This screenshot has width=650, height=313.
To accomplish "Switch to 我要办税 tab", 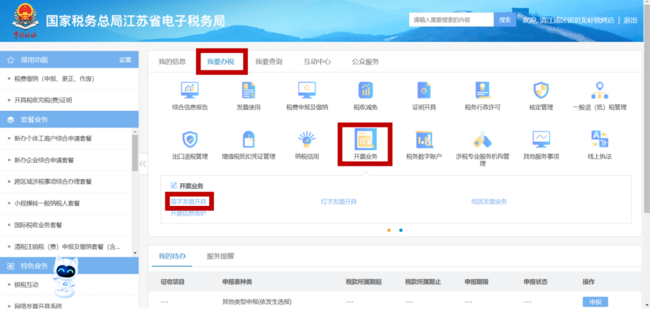I will point(220,62).
